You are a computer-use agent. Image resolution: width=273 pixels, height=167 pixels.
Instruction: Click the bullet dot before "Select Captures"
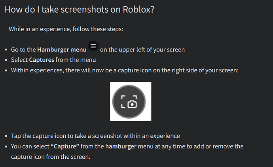click(6, 61)
